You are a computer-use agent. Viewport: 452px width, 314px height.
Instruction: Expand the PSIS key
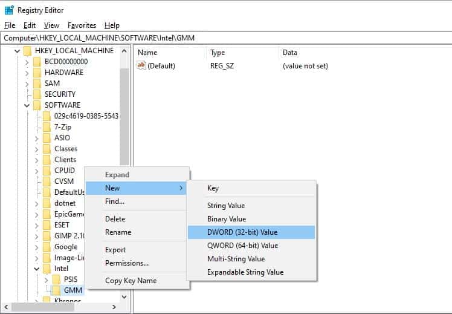click(x=46, y=280)
